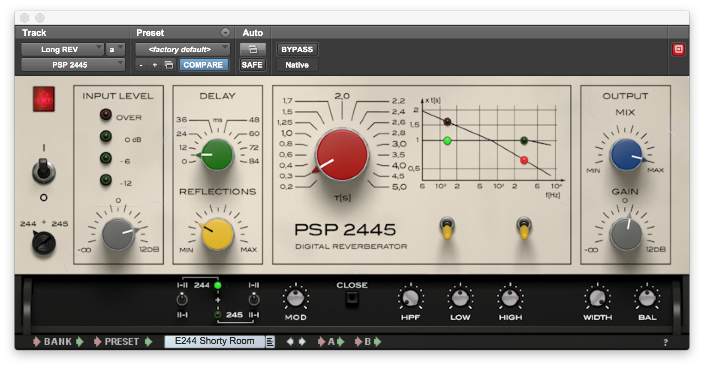Click the red target button in header

678,49
